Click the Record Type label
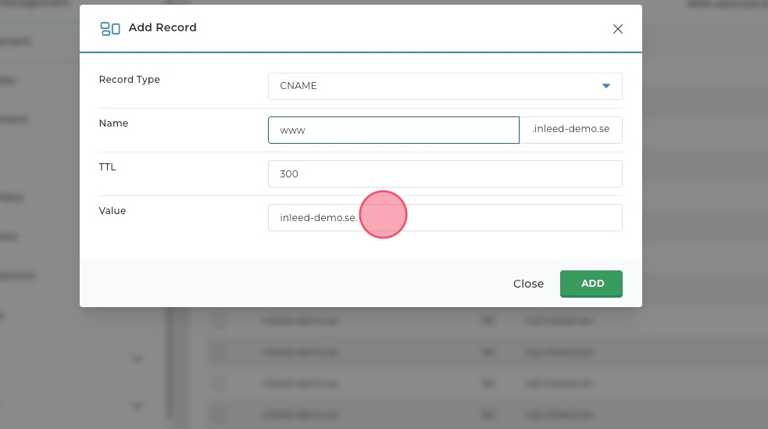Screen dimensions: 768x429 click(129, 80)
